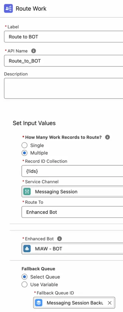Screen dimensions: 123x312
Task: Click into the Label input field
Action: coord(63,37)
